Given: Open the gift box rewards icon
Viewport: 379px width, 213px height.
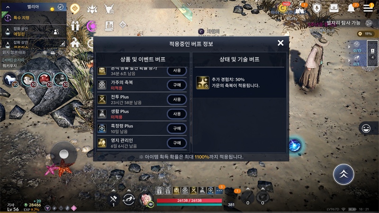Looking at the screenshot, I should point(75,26).
